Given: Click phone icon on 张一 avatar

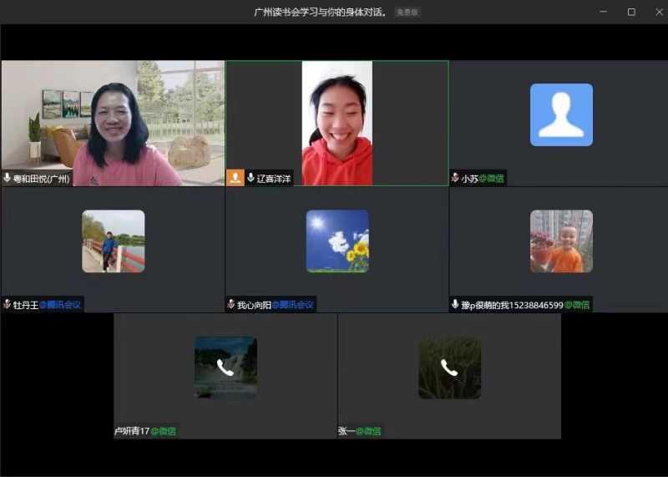Looking at the screenshot, I should point(449,367).
